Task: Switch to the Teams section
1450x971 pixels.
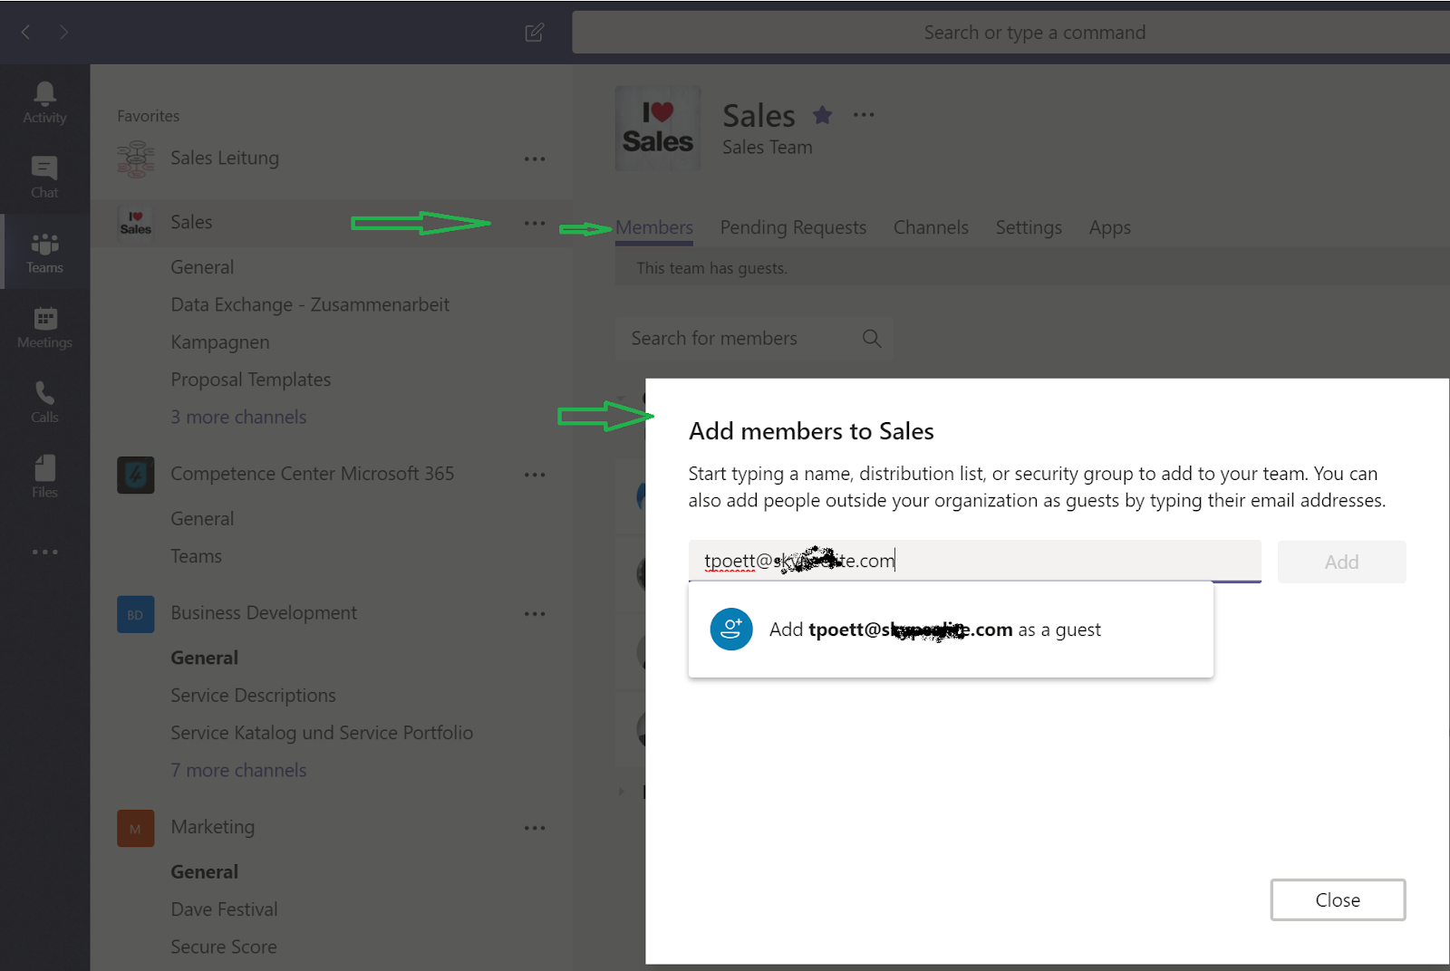Action: pyautogui.click(x=43, y=251)
